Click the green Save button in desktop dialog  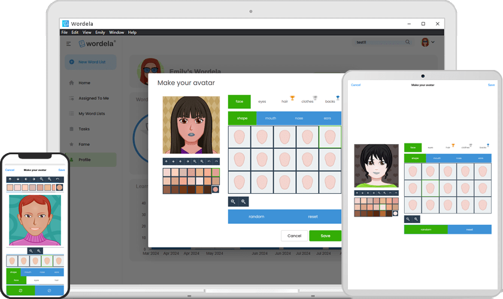(325, 236)
